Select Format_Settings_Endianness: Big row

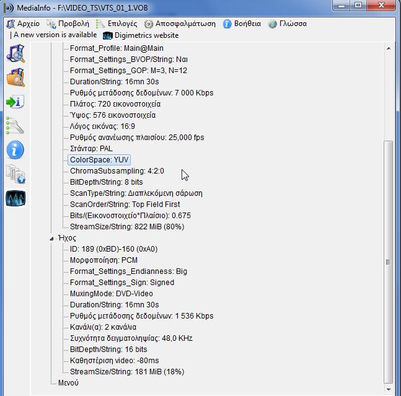(x=128, y=271)
